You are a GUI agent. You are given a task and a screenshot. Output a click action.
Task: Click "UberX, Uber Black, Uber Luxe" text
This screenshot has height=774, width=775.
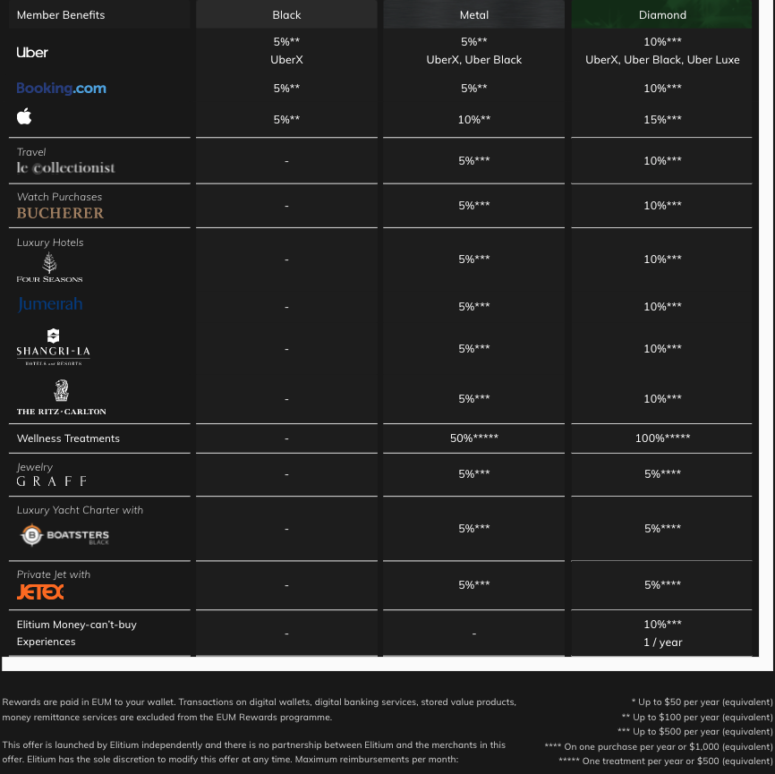tap(662, 60)
